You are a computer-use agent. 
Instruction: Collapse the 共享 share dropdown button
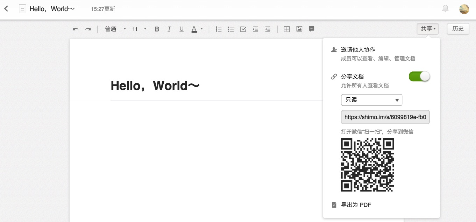coord(428,29)
